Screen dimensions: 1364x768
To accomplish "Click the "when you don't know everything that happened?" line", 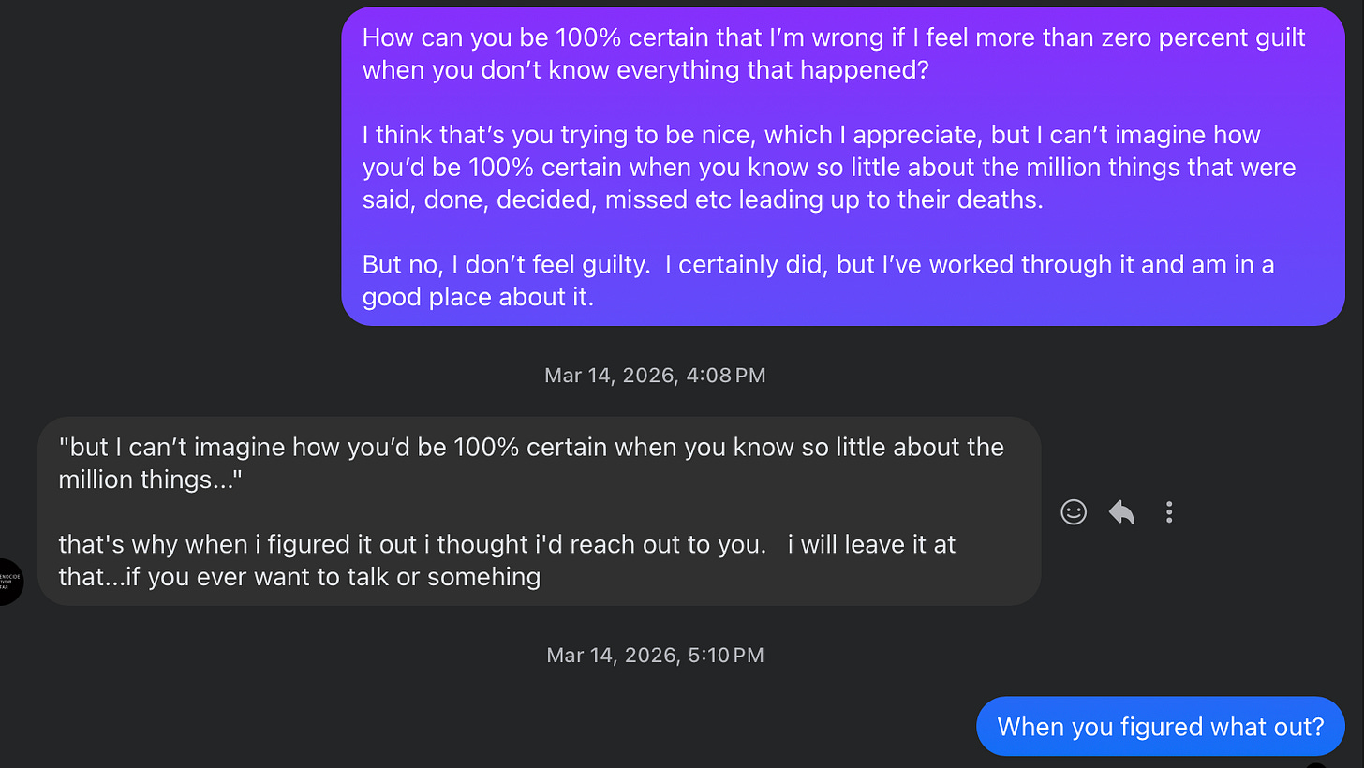I will pos(645,70).
